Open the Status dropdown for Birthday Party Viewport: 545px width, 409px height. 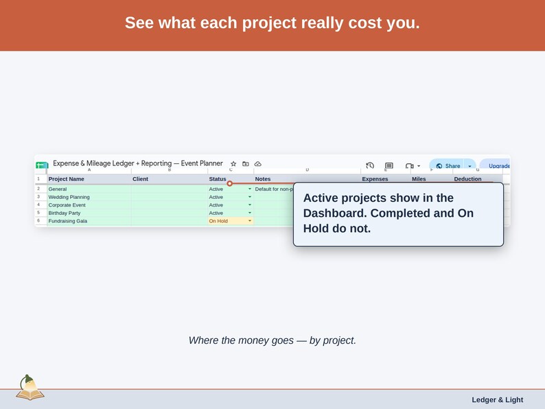pos(250,213)
